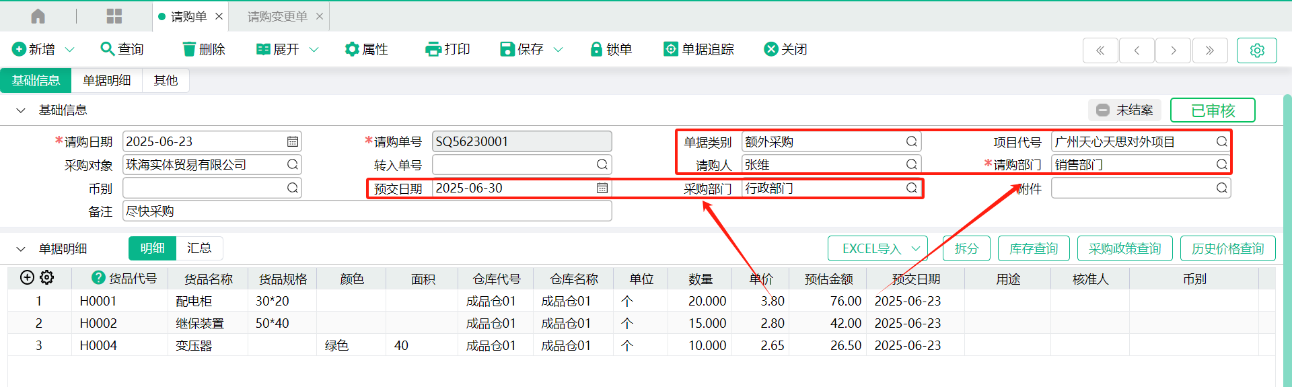Go to the last record
The height and width of the screenshot is (387, 1292).
pyautogui.click(x=1209, y=50)
